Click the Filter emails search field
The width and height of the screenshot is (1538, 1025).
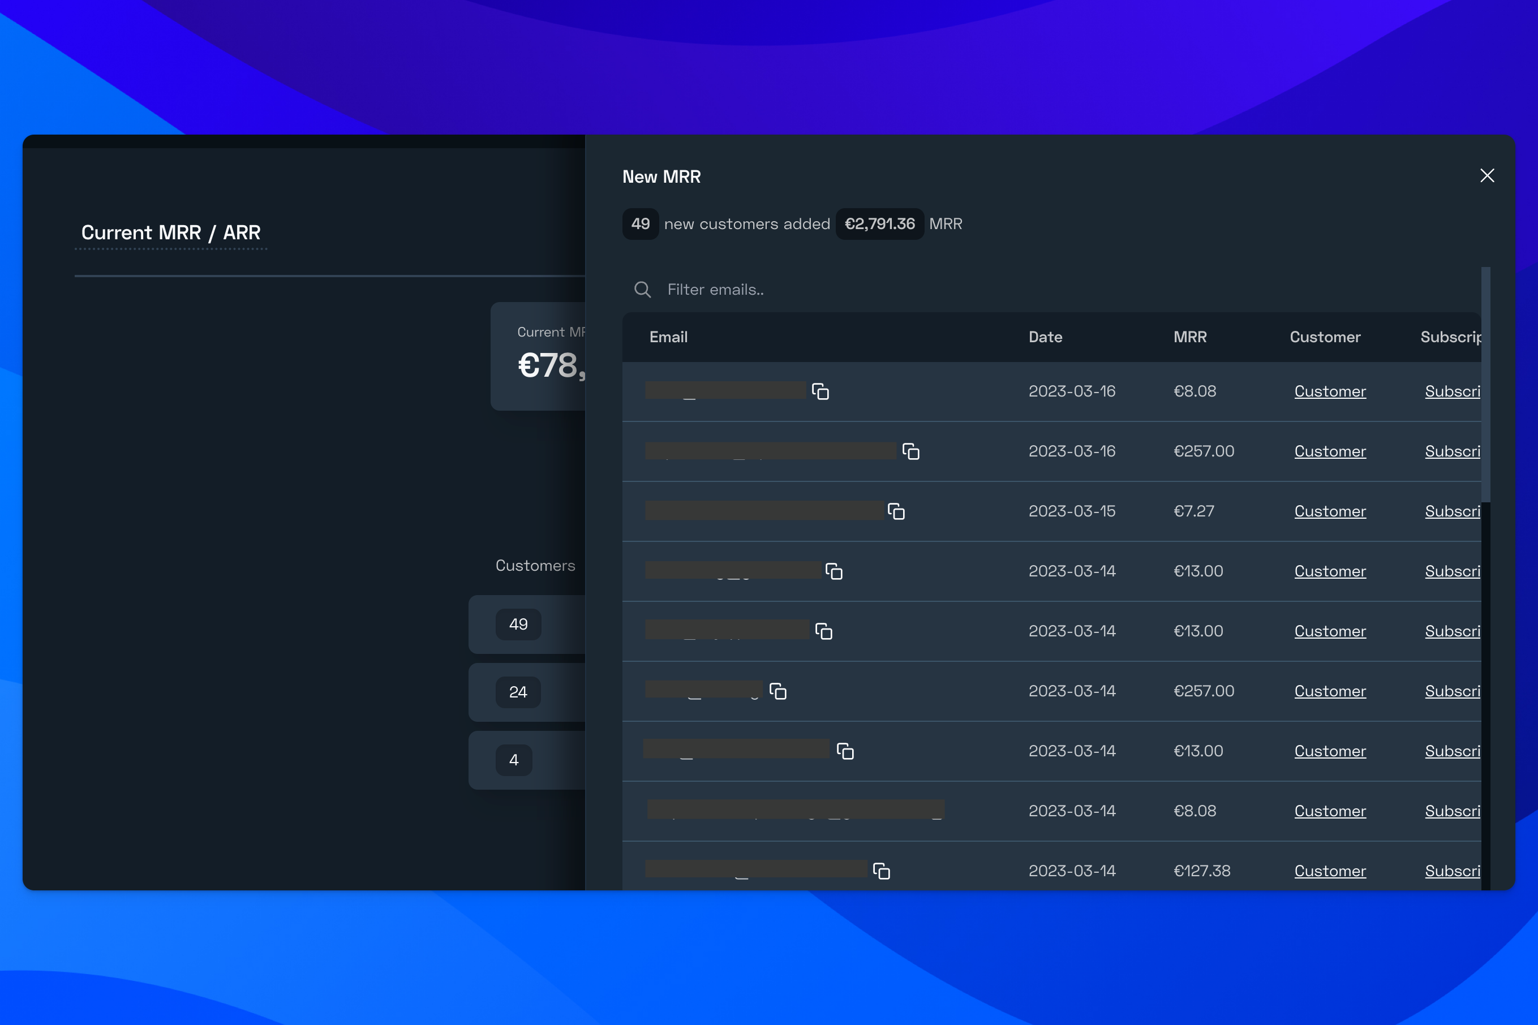(1051, 290)
